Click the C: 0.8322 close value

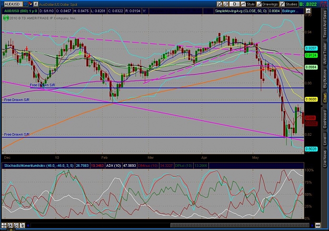(x=115, y=11)
